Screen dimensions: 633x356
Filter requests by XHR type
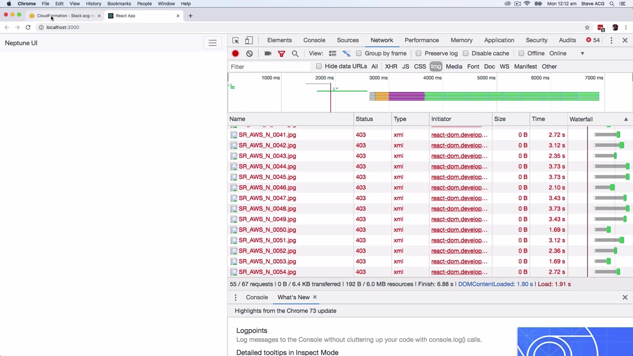[x=391, y=66]
